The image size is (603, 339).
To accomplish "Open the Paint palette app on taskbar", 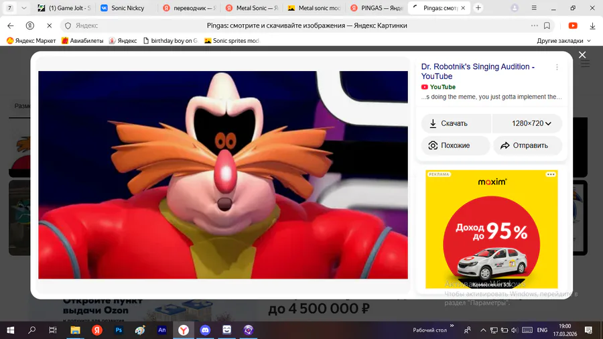I will [140, 330].
